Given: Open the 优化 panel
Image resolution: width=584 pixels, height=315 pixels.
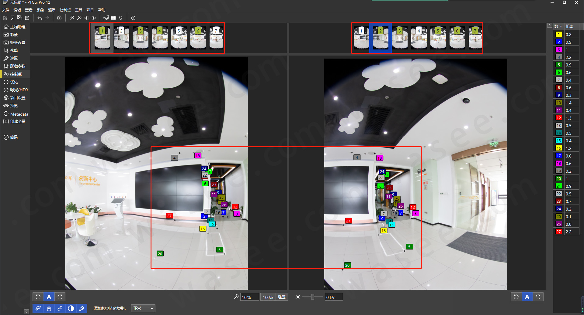Looking at the screenshot, I should pos(13,82).
